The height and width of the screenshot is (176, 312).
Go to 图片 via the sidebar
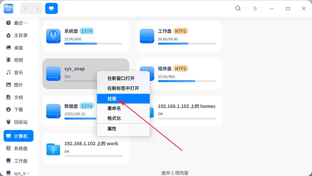coord(18,85)
